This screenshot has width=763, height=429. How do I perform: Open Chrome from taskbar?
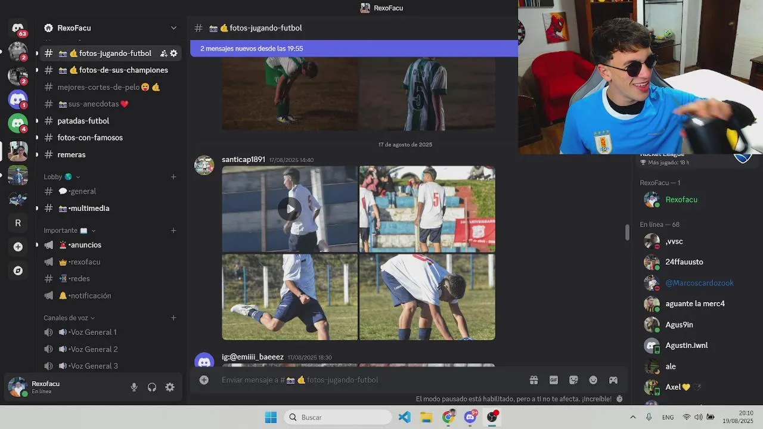[x=448, y=417]
